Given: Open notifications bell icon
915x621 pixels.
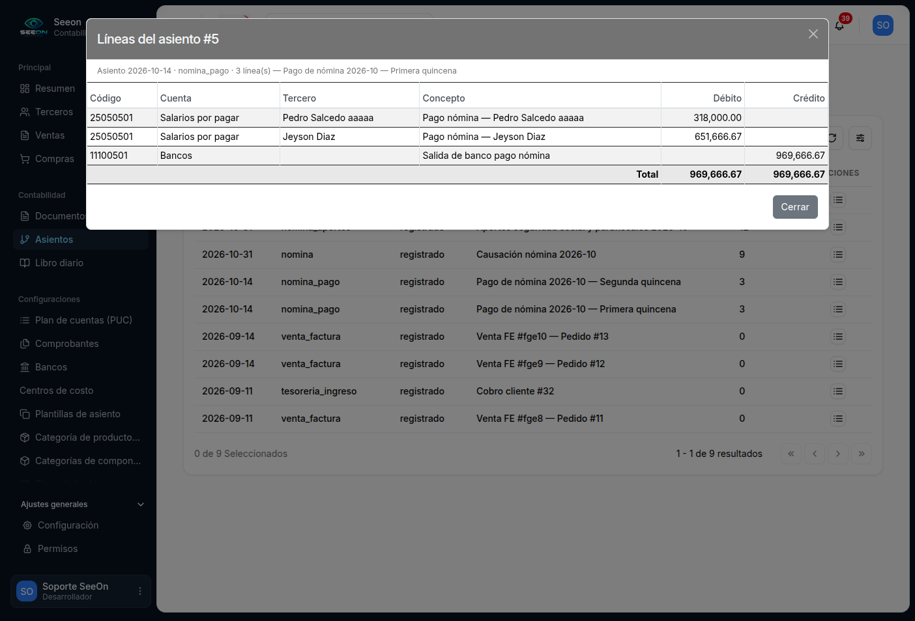Looking at the screenshot, I should 839,25.
